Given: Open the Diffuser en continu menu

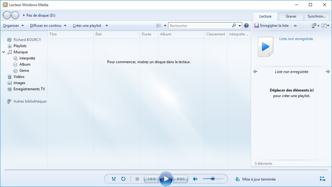Looking at the screenshot, I should (x=48, y=26).
